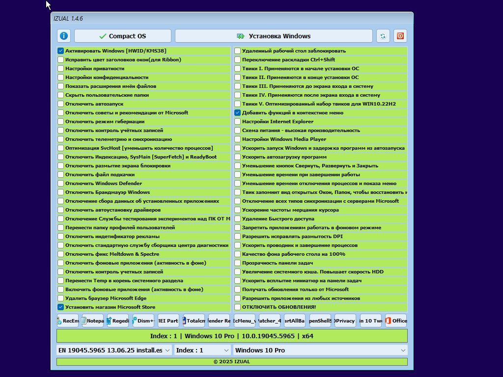The width and height of the screenshot is (503, 377).
Task: Tick Перенести папку профилей пользователей
Action: click(60, 228)
